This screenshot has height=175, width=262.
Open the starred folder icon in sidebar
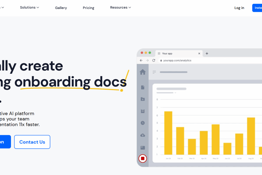[143, 99]
